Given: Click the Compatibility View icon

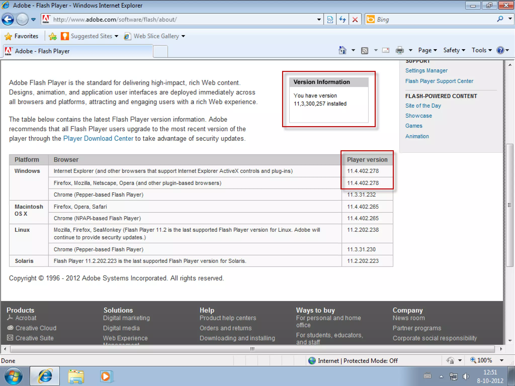Looking at the screenshot, I should [x=330, y=19].
